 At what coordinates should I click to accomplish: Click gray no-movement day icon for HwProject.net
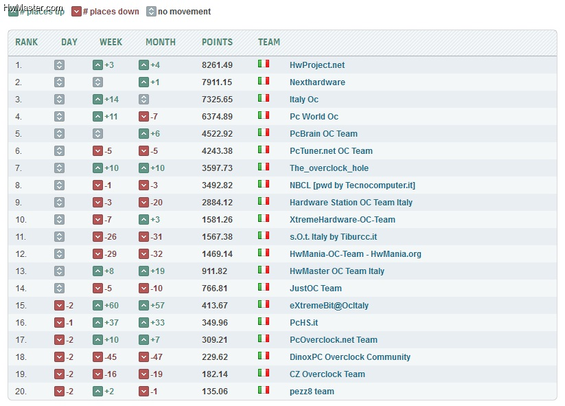(60, 65)
